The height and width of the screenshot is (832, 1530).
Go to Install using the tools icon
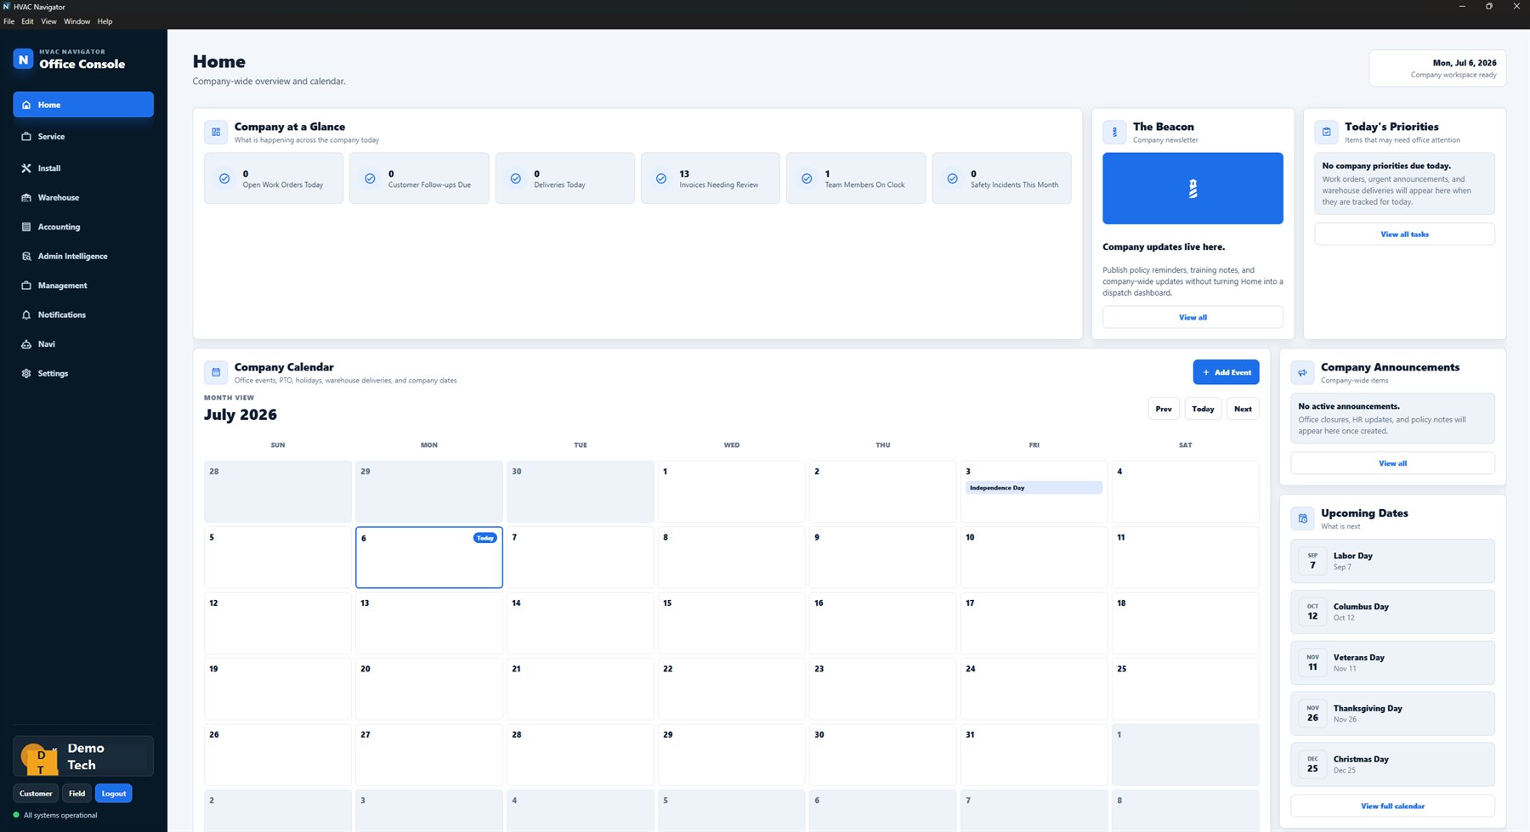pyautogui.click(x=26, y=168)
